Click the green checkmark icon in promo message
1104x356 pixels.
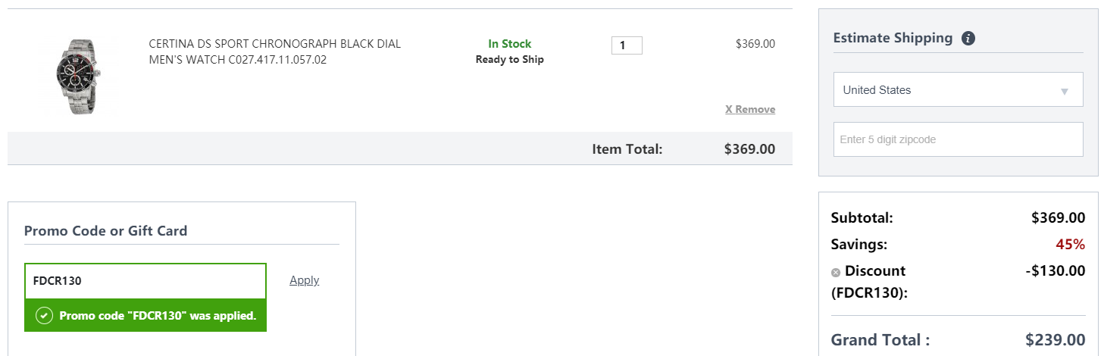[x=44, y=315]
